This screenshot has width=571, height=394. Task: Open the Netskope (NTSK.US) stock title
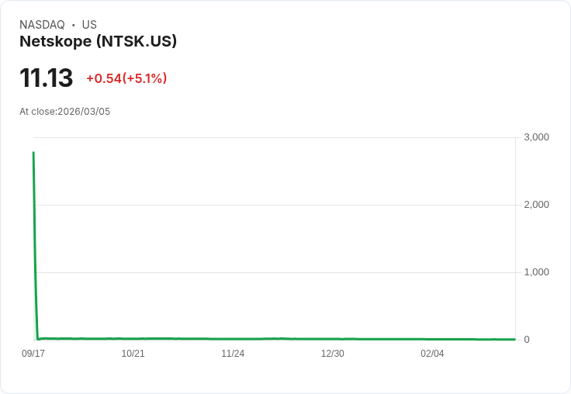[x=99, y=41]
